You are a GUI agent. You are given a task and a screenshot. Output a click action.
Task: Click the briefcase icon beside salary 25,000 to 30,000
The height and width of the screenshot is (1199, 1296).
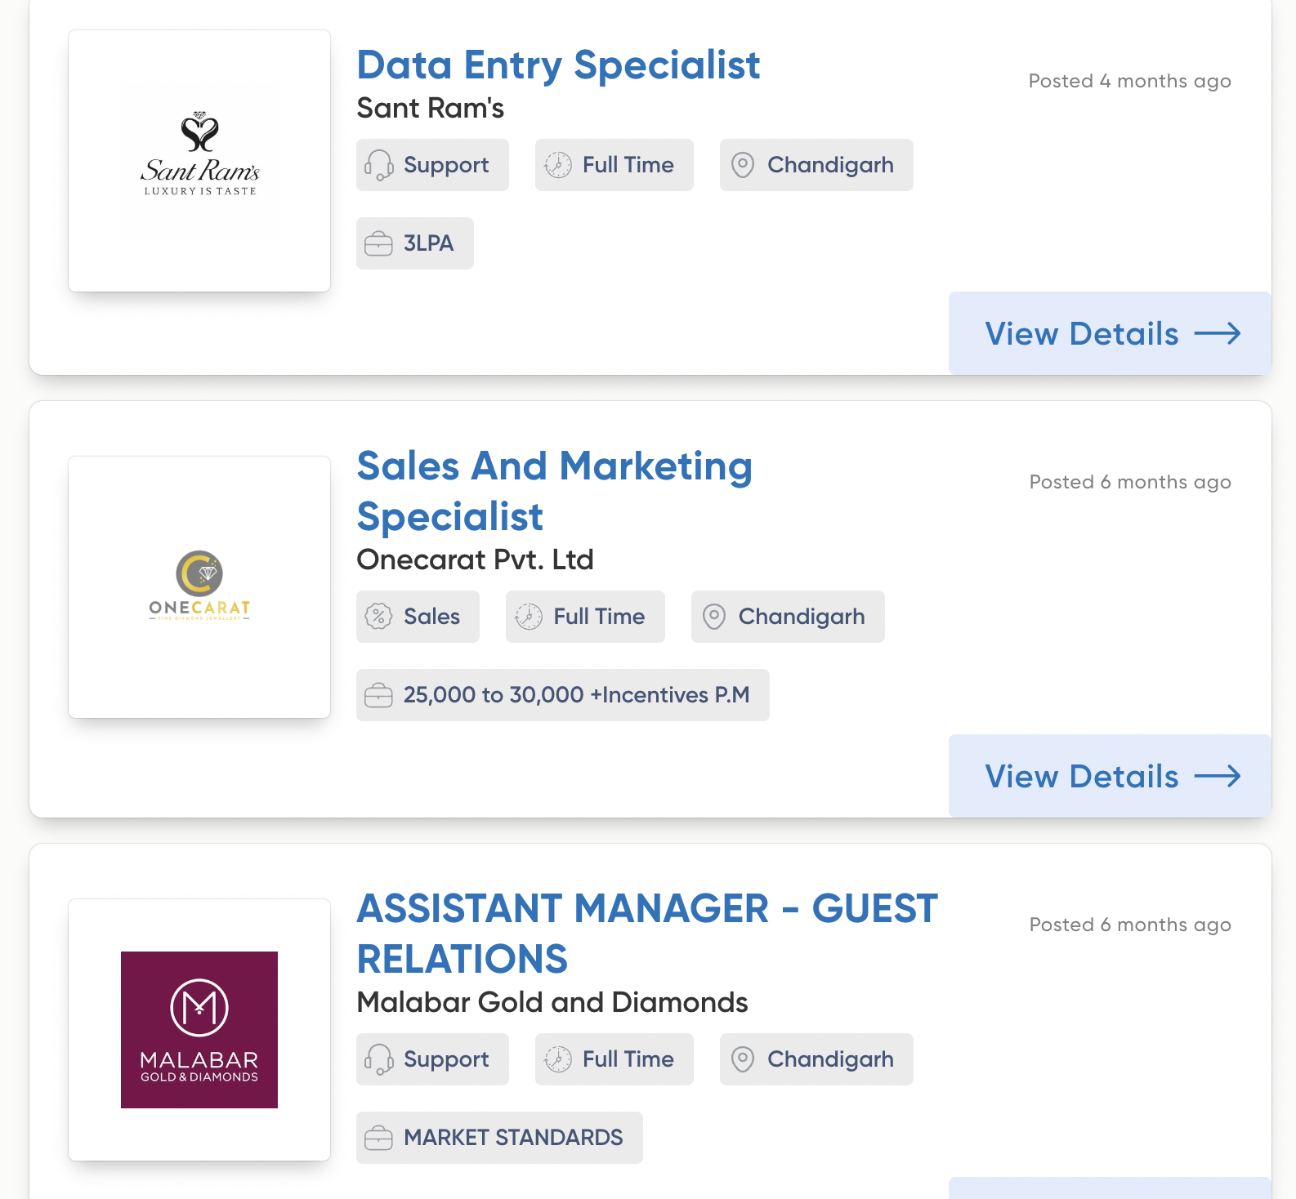click(379, 695)
